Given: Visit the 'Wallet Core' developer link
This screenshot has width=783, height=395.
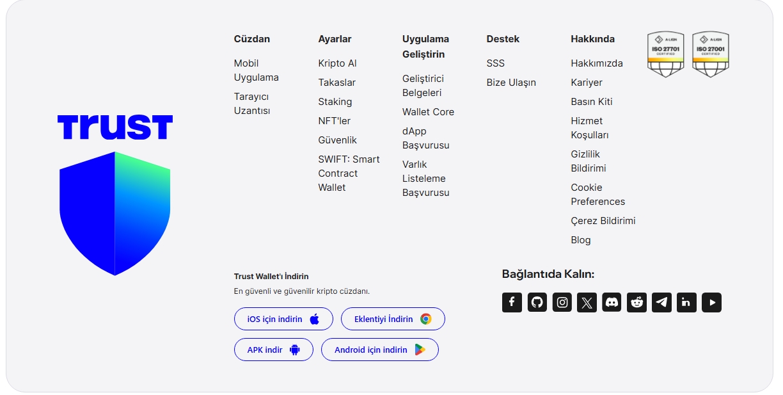Looking at the screenshot, I should coord(427,111).
